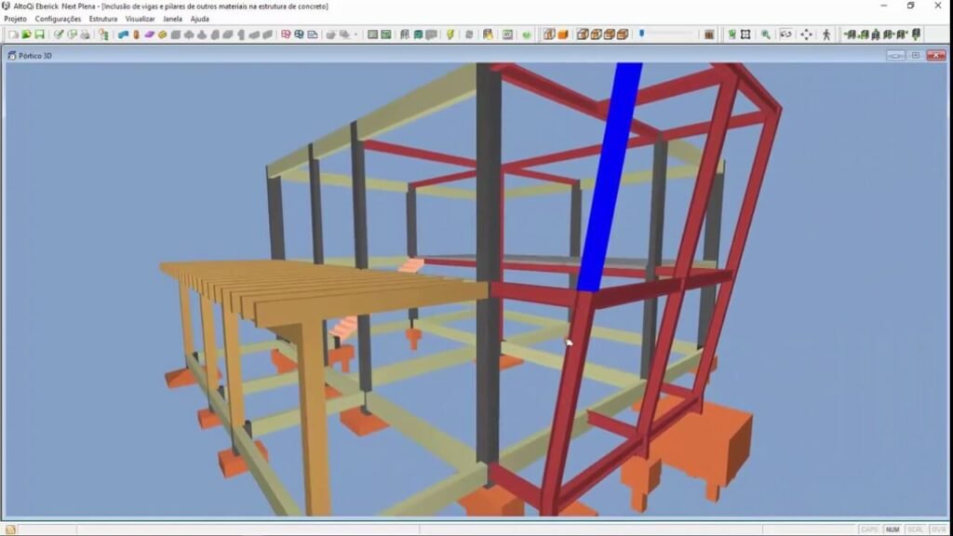Close the Pórtico 3D inner window

click(x=936, y=56)
